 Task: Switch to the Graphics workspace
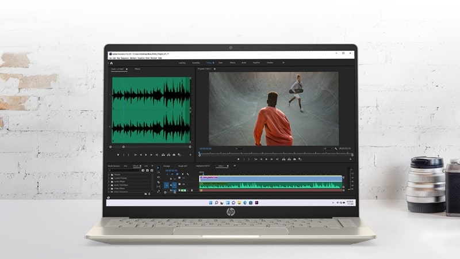pos(256,63)
